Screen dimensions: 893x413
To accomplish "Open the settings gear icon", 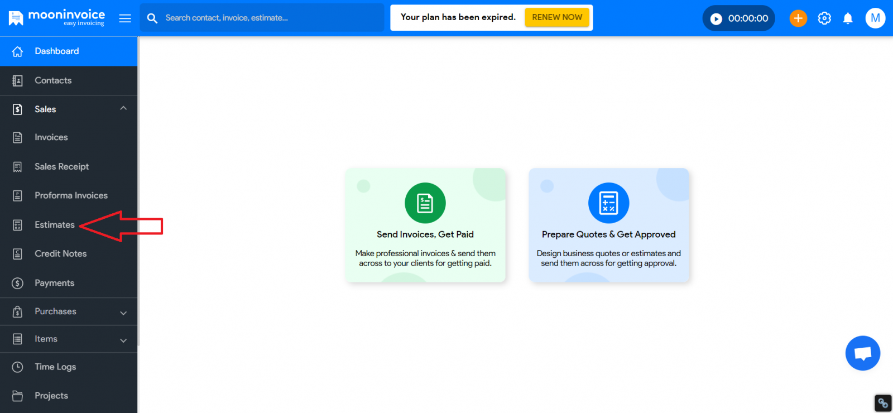I will pos(824,18).
